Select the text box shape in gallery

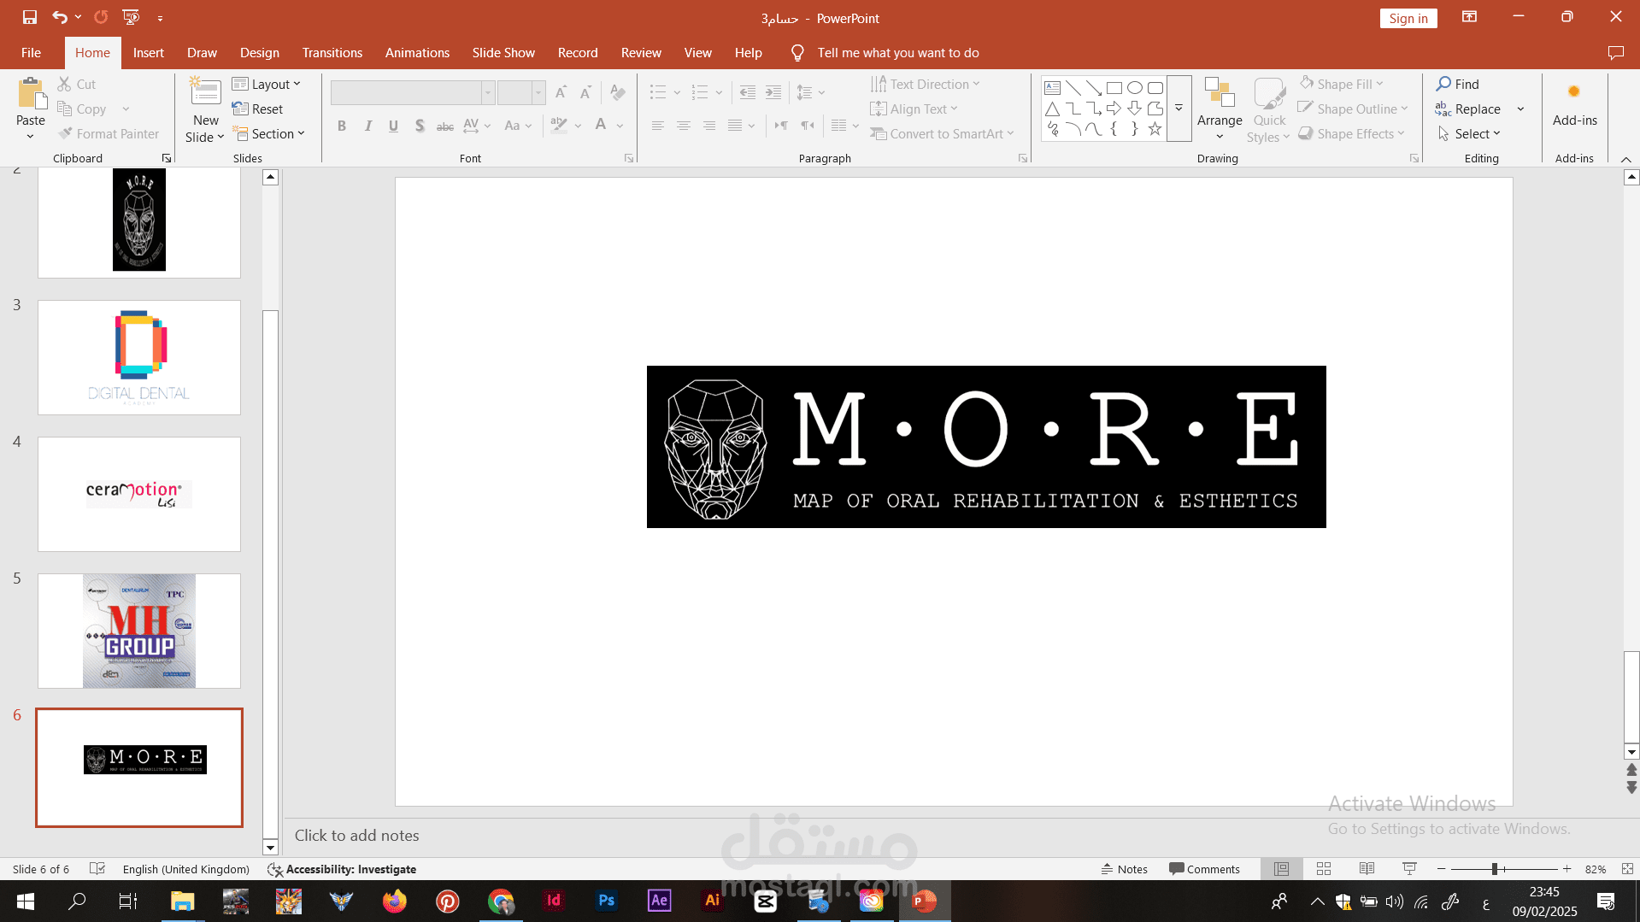pyautogui.click(x=1053, y=87)
